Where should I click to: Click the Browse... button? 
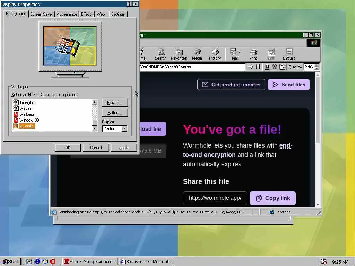pos(114,103)
